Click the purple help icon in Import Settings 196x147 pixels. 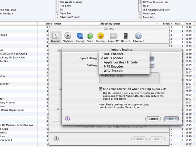[x=68, y=119]
